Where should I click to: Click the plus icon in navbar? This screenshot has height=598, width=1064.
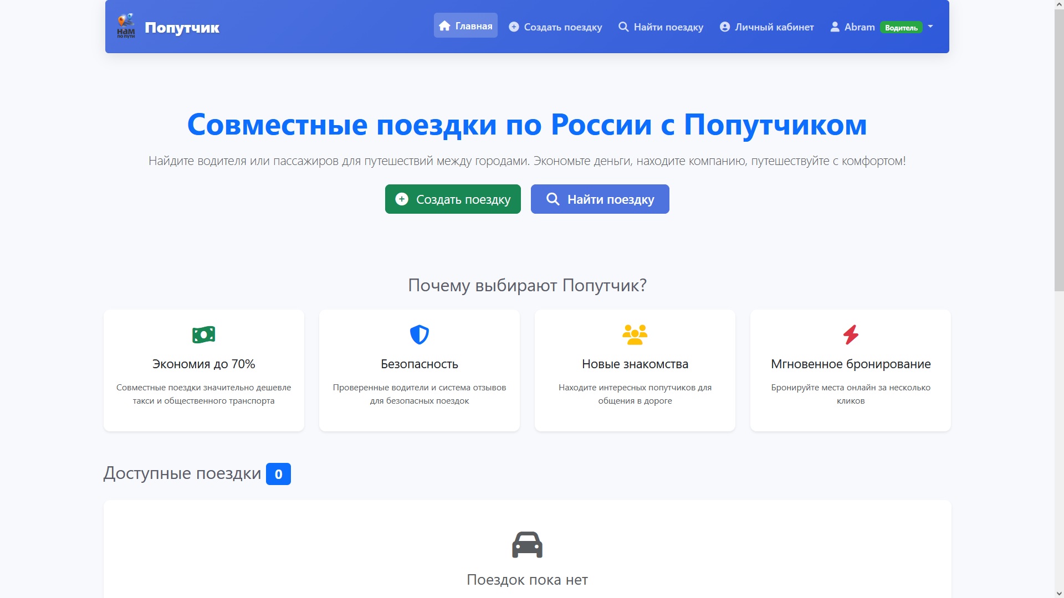[514, 27]
